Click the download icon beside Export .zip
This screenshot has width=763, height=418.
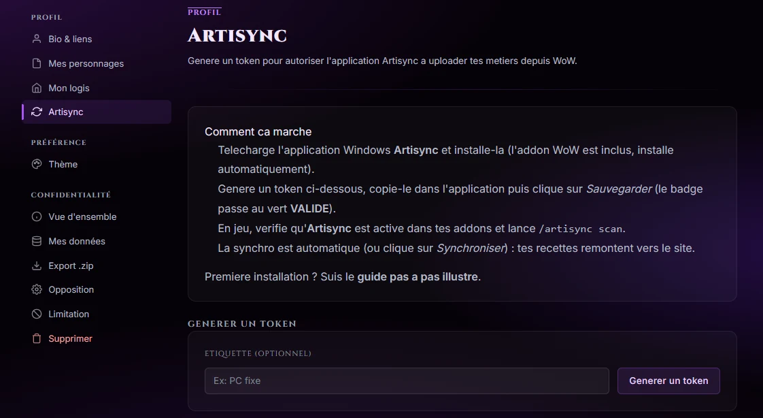pos(37,266)
